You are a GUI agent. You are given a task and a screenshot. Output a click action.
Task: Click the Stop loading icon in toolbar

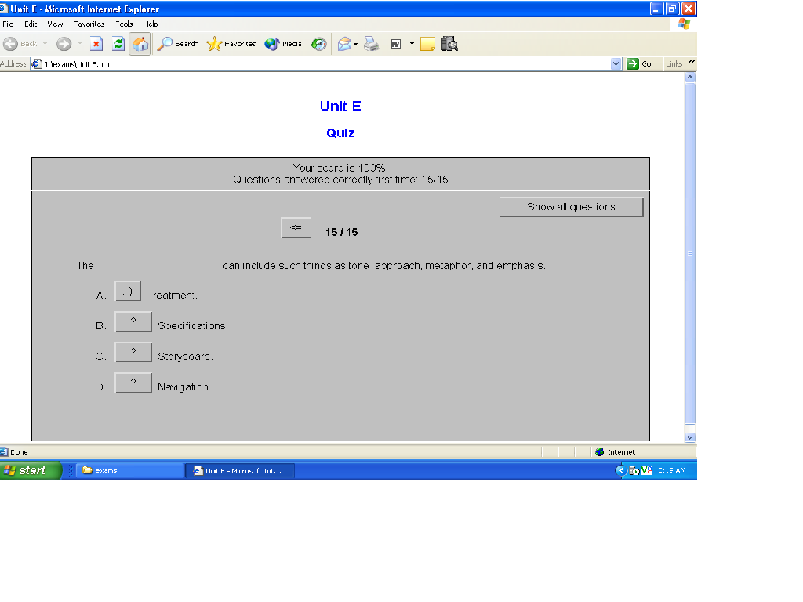point(96,44)
